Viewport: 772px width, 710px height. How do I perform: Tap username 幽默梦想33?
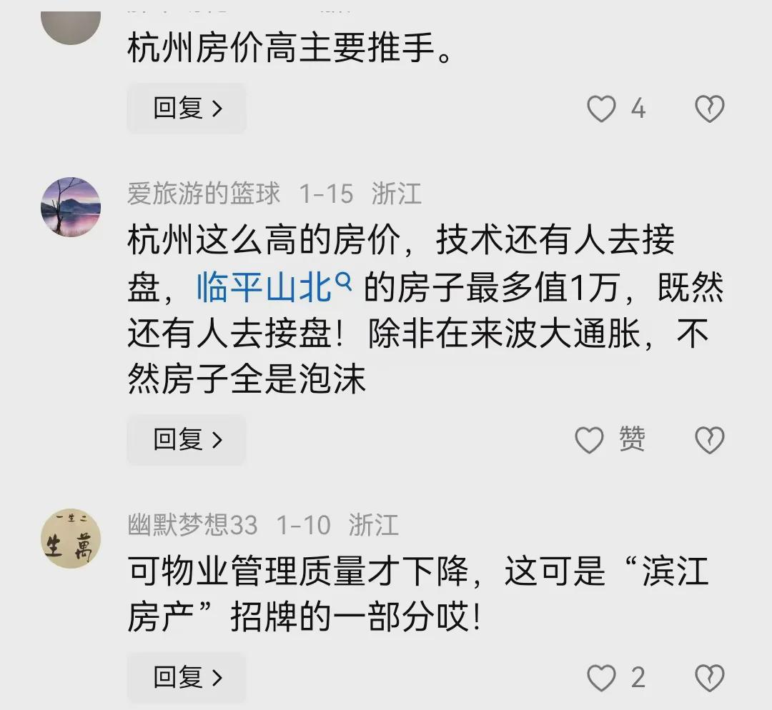192,525
